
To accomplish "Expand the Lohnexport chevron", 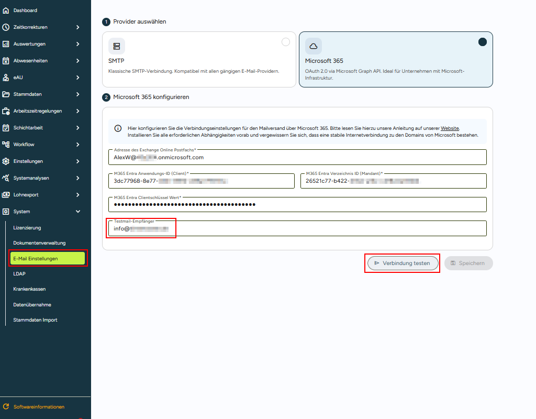I will 78,195.
